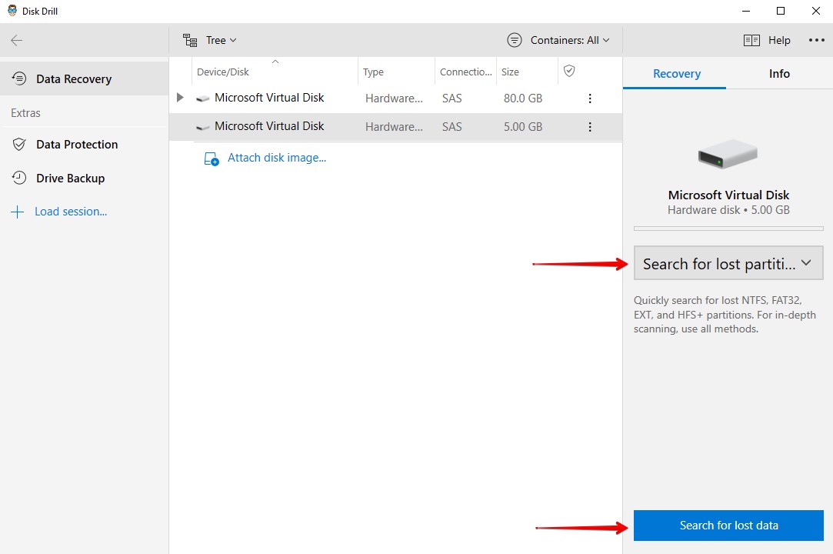Click the 80.0 GB size cell
Viewport: 833px width, 554px height.
523,98
